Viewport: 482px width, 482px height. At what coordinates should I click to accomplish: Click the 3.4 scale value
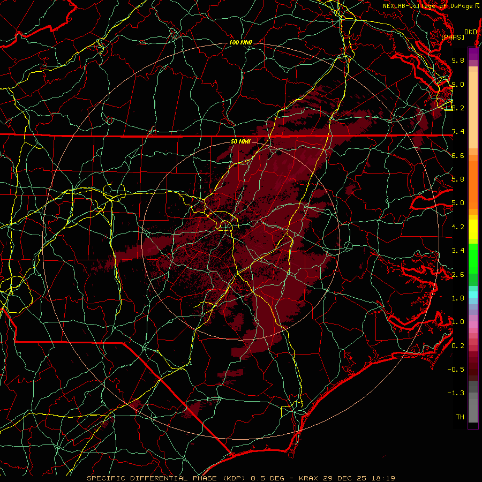click(458, 251)
